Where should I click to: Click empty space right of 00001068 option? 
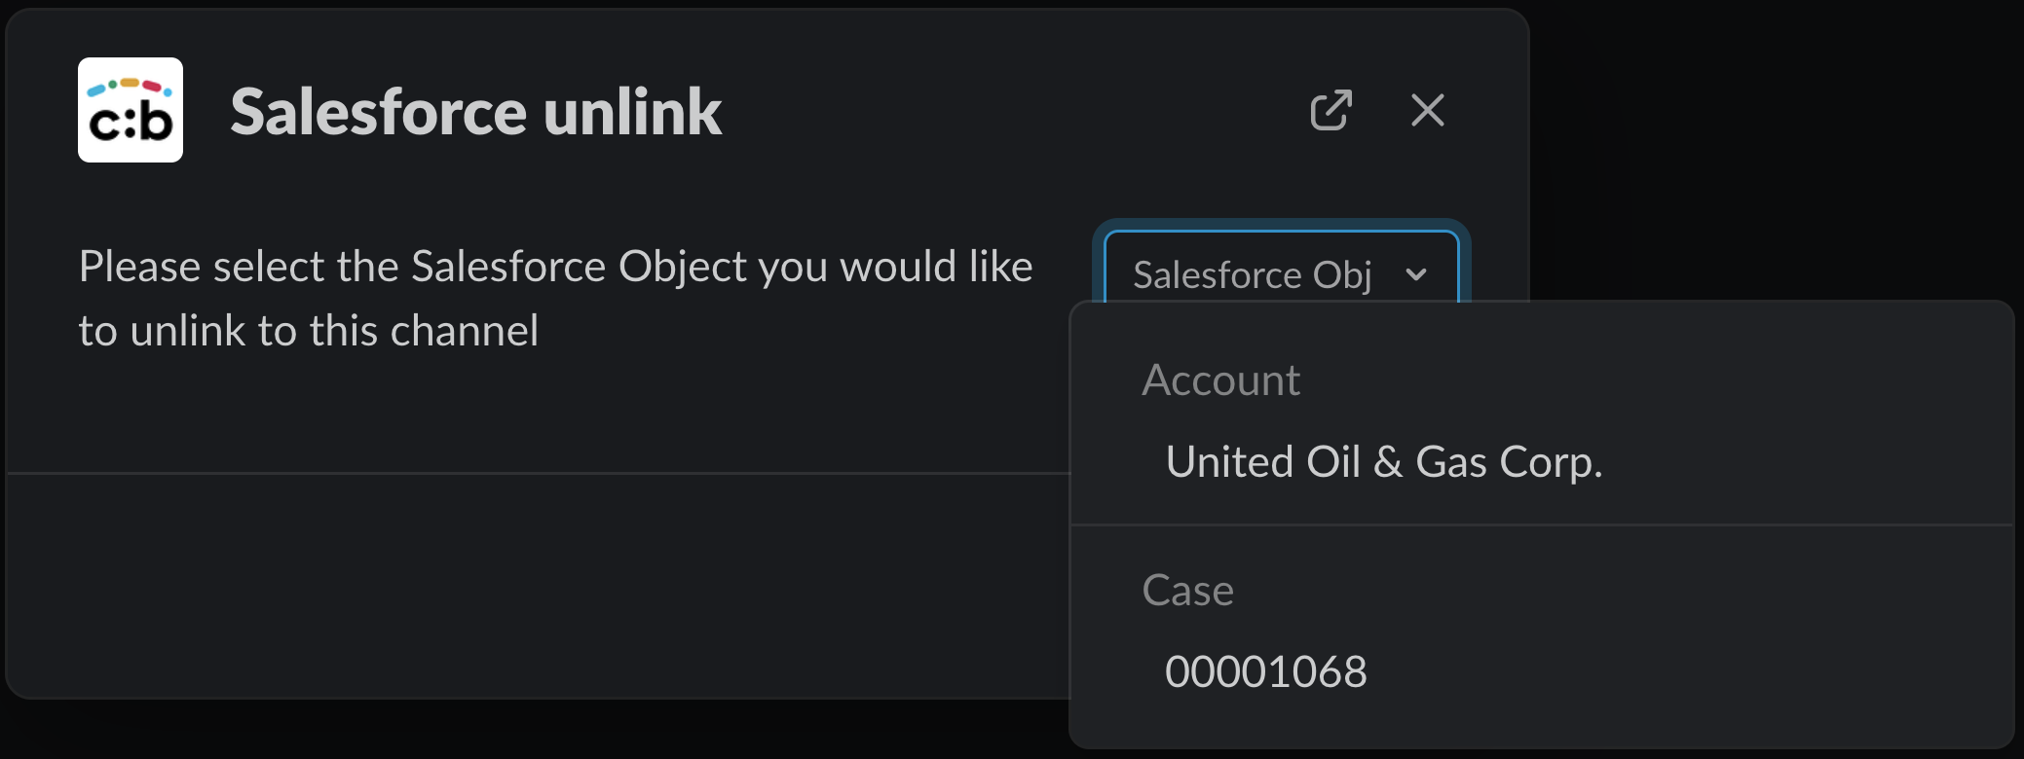1705,671
